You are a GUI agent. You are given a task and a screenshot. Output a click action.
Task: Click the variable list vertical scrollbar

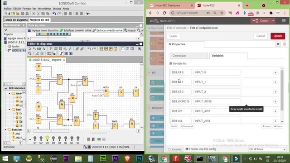click(282, 90)
